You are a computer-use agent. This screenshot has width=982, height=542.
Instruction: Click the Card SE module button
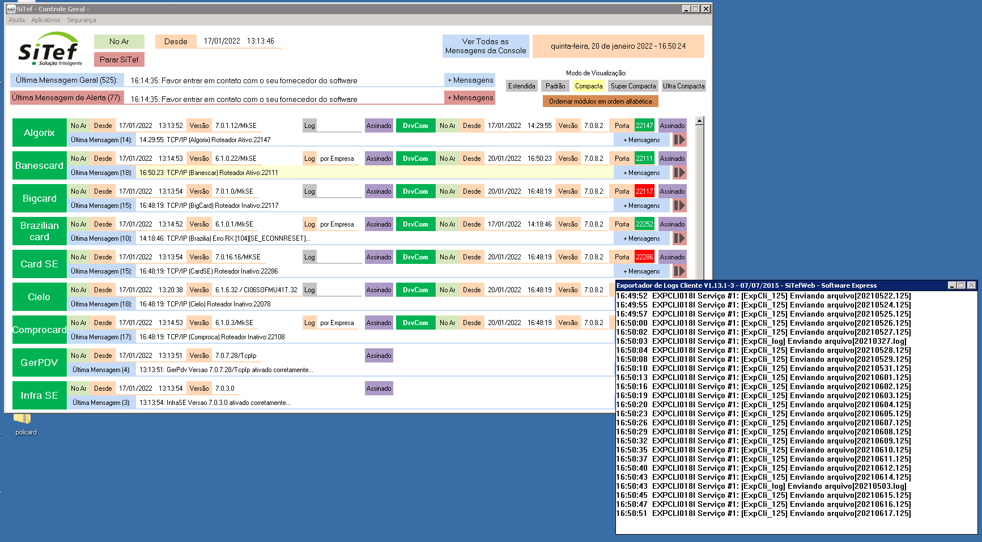click(x=39, y=264)
